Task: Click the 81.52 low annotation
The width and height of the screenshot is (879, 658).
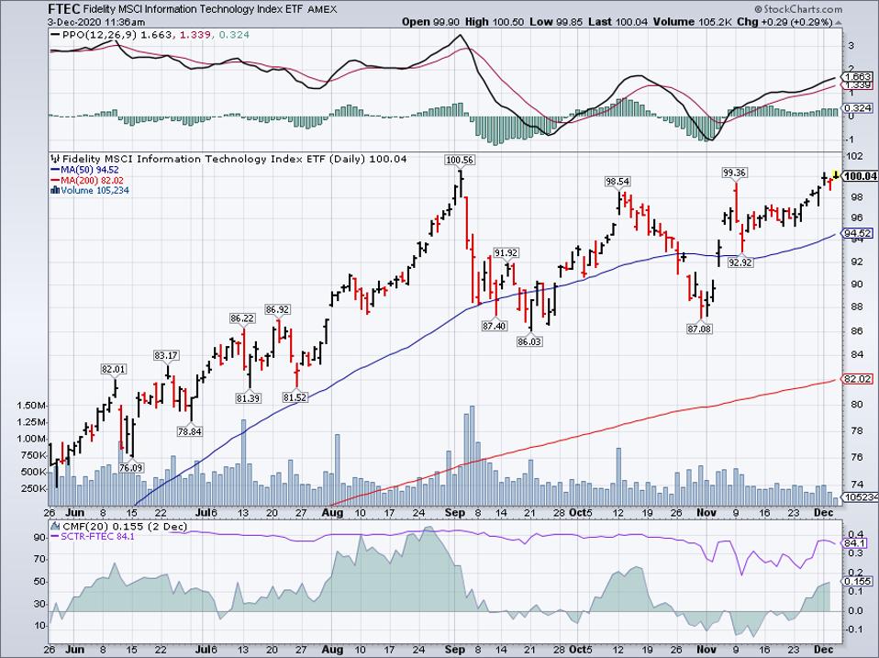Action: pyautogui.click(x=295, y=396)
